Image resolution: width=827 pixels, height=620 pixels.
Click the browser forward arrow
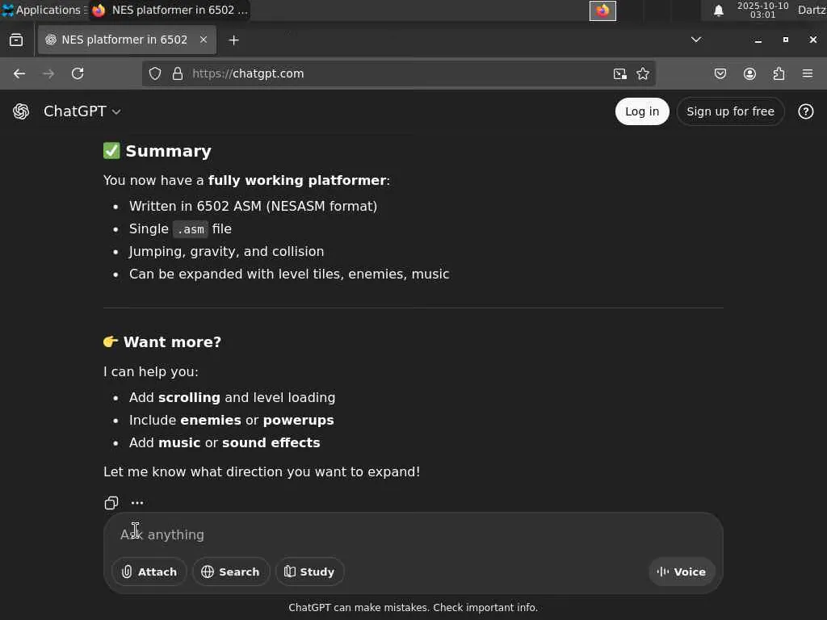pyautogui.click(x=48, y=73)
